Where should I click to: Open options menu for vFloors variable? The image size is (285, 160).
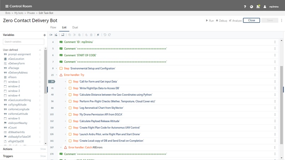click(40, 77)
